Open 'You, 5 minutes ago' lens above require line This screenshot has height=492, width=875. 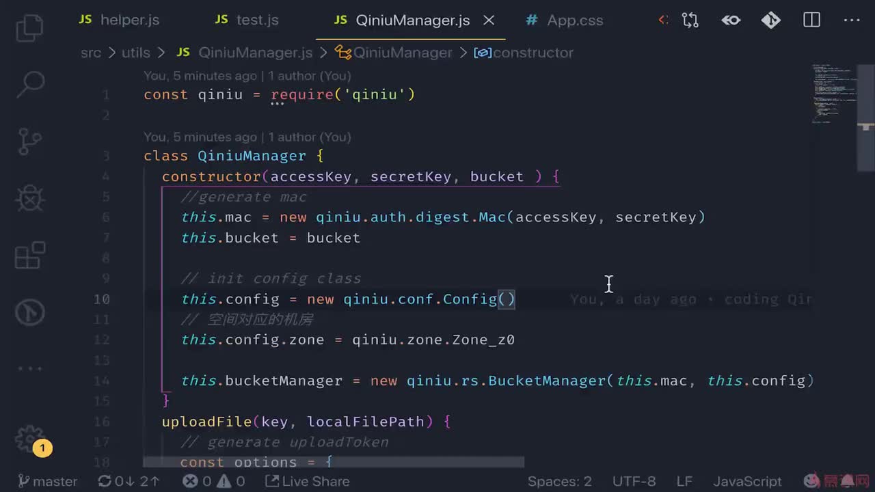(x=200, y=76)
